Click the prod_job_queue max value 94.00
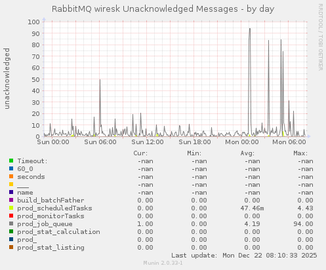326x270 pixels. (303, 224)
